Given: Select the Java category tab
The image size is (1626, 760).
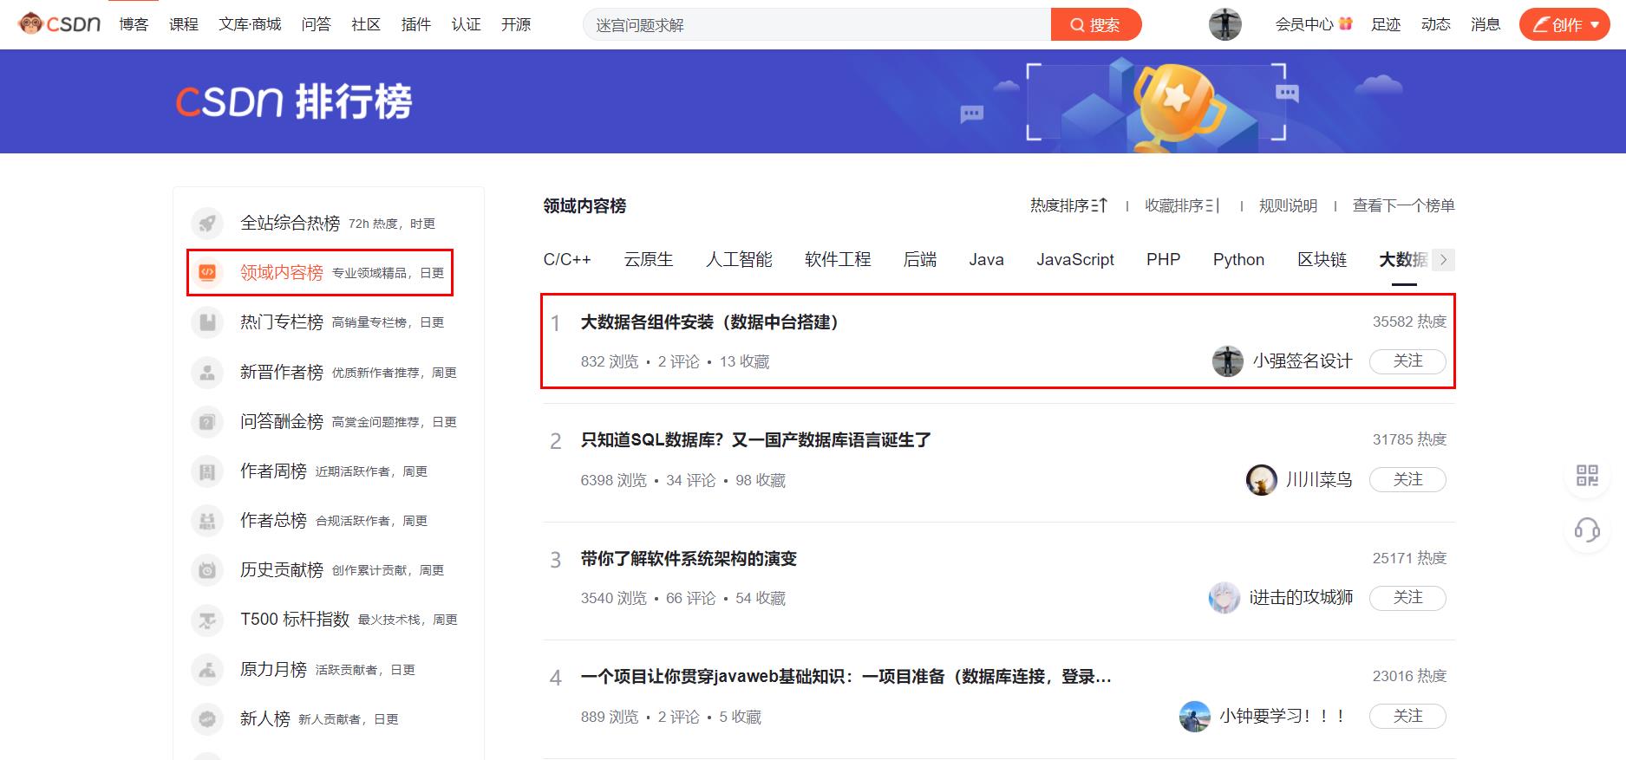Looking at the screenshot, I should click(x=986, y=259).
